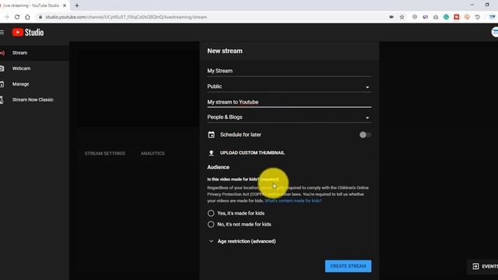
Task: Click the Create Stream button
Action: click(x=348, y=266)
